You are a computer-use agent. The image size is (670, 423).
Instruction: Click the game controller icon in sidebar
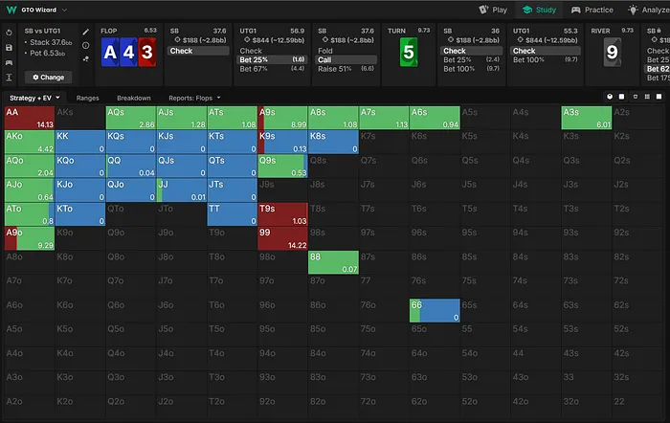click(9, 61)
